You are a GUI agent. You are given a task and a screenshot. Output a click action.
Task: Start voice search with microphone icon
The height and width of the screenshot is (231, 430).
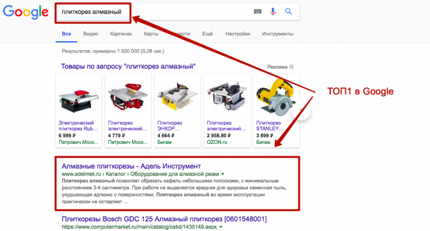coord(272,11)
